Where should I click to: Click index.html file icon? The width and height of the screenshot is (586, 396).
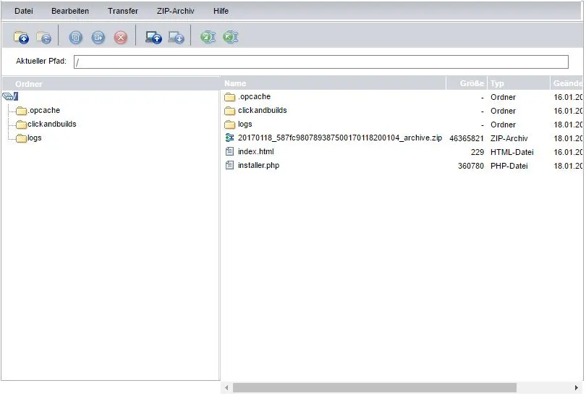[x=229, y=151]
